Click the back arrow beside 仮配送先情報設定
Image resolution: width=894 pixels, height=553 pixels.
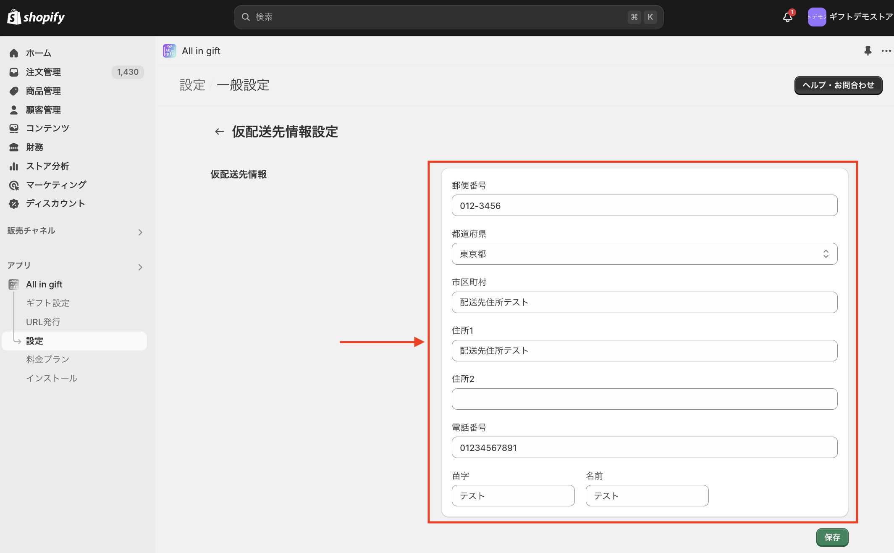tap(219, 132)
